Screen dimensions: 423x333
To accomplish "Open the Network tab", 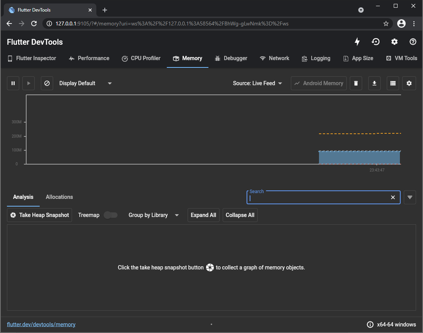I will [274, 58].
